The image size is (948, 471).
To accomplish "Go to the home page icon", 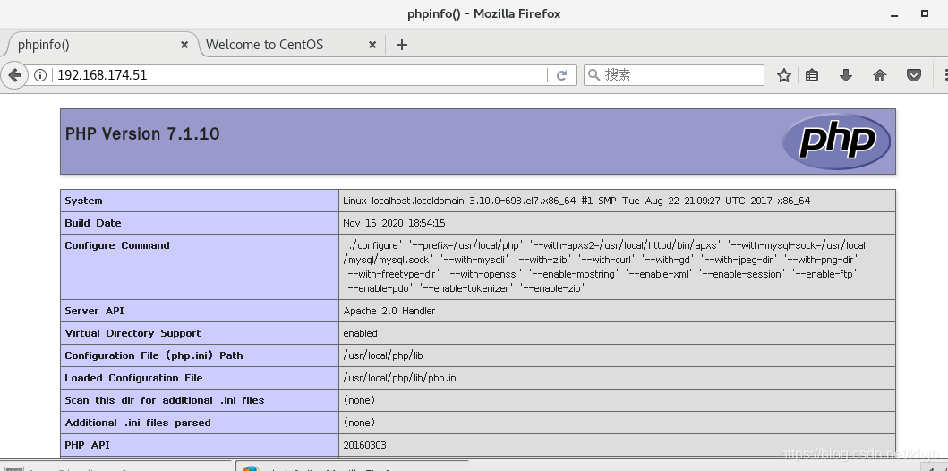I will 880,75.
